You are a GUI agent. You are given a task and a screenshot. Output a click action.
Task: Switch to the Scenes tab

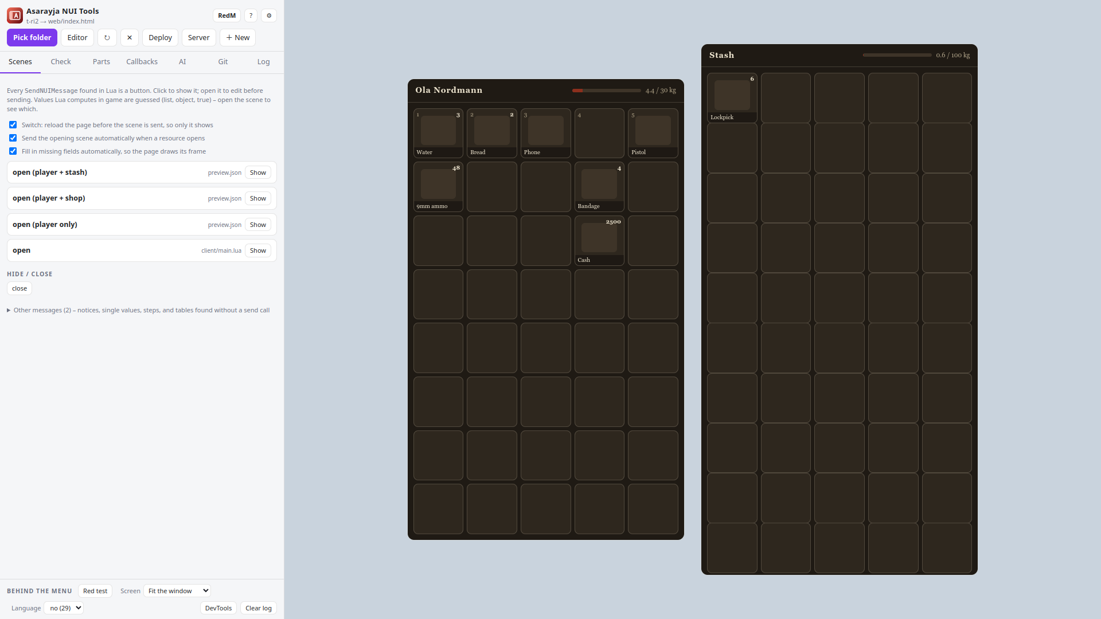tap(20, 62)
